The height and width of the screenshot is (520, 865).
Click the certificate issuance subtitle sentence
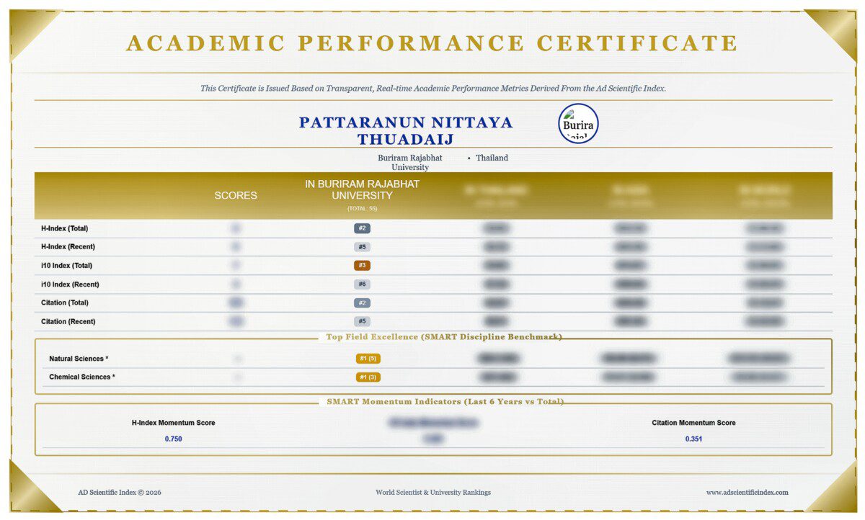[433, 88]
